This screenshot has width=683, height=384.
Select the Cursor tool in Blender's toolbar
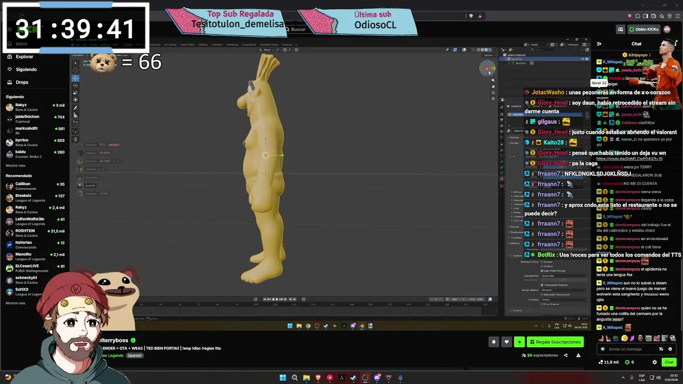[x=75, y=70]
